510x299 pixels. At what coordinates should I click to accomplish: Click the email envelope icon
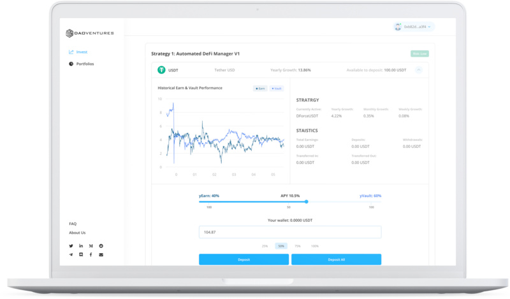click(x=101, y=254)
